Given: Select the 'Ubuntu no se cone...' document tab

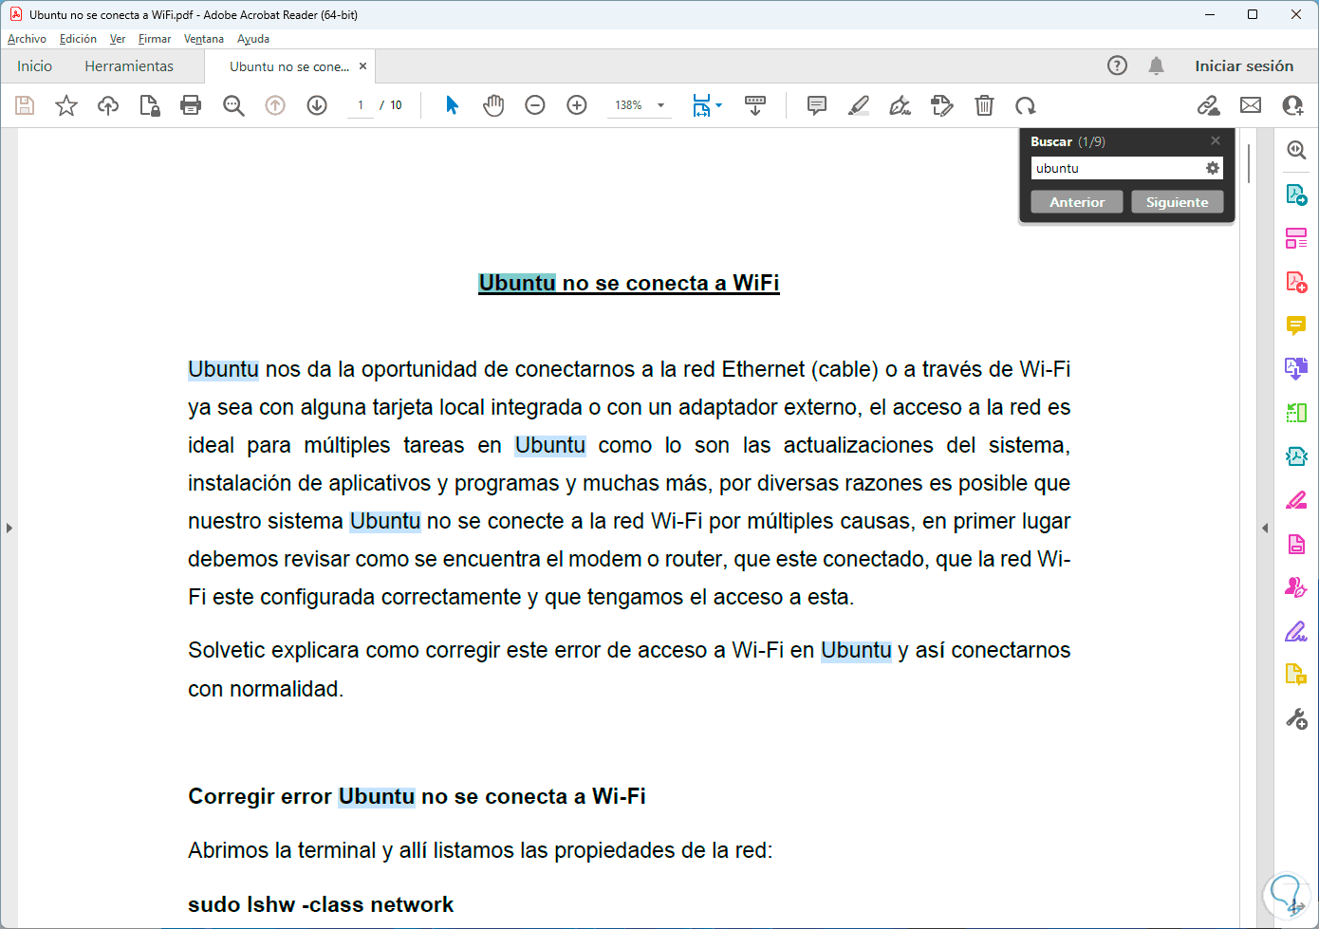Looking at the screenshot, I should pyautogui.click(x=289, y=66).
